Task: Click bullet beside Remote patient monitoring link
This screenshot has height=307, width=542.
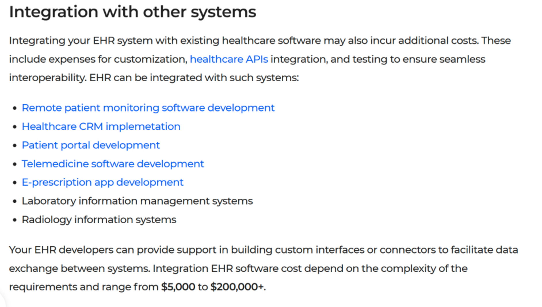Action: click(15, 108)
